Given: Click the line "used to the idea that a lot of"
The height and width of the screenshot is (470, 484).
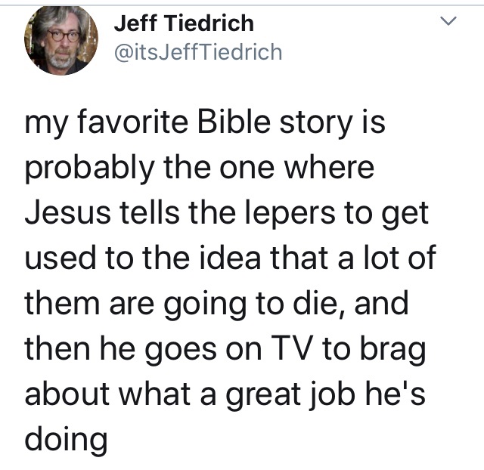Looking at the screenshot, I should [231, 260].
